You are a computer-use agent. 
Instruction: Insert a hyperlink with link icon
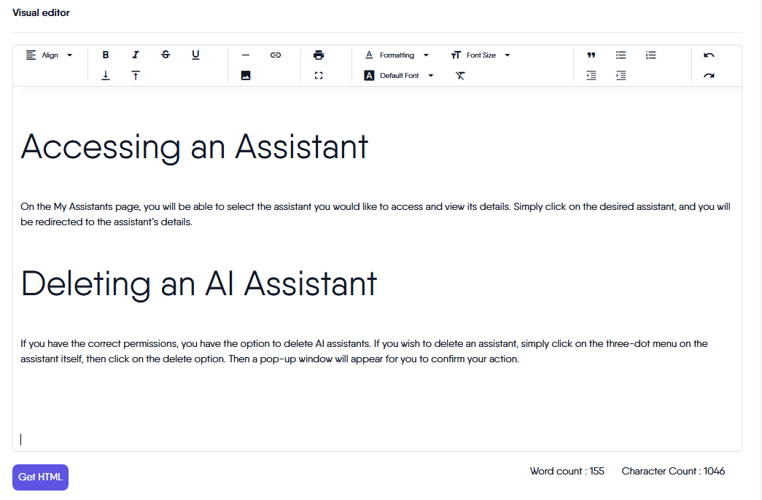tap(276, 55)
